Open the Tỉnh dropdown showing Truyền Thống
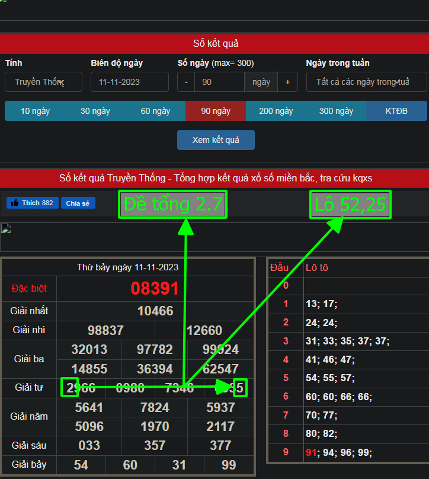 click(44, 82)
